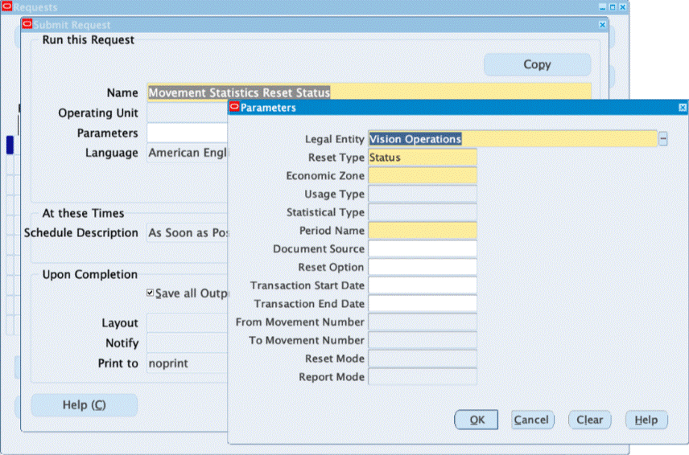Click the Report Mode field

[x=423, y=377]
